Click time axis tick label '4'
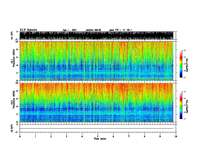 (82, 136)
